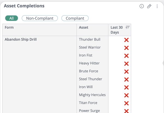The image size is (164, 113).
Task: Sort by Last 30 Days column icon
Action: [x=127, y=28]
